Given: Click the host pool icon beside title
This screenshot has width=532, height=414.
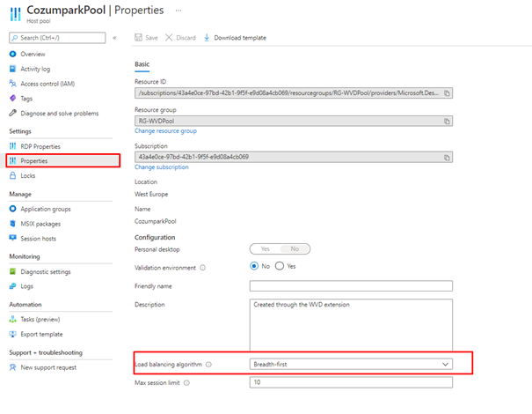Looking at the screenshot, I should pos(15,14).
